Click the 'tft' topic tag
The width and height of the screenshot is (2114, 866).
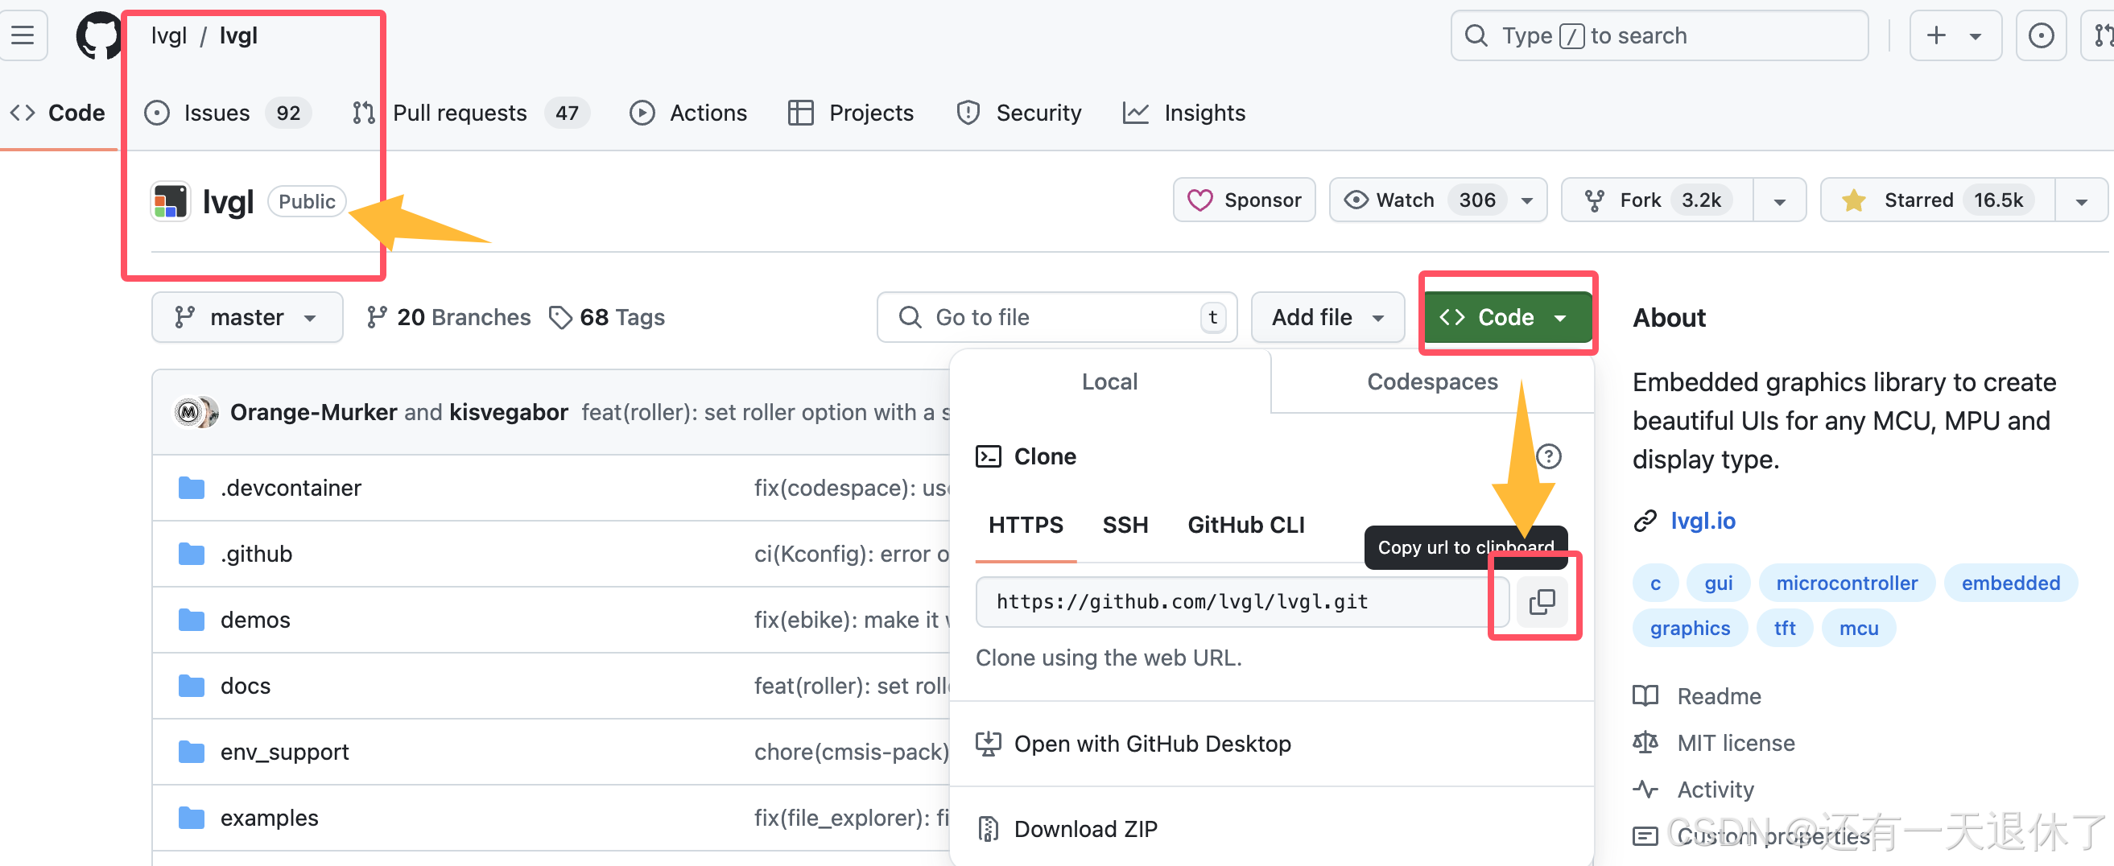click(x=1784, y=629)
